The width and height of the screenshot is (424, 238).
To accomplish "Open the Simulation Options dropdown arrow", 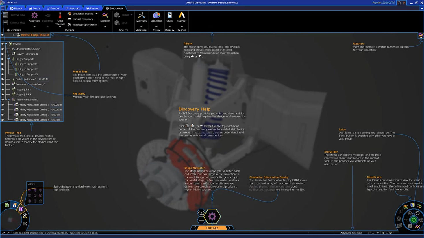I will 97,14.
